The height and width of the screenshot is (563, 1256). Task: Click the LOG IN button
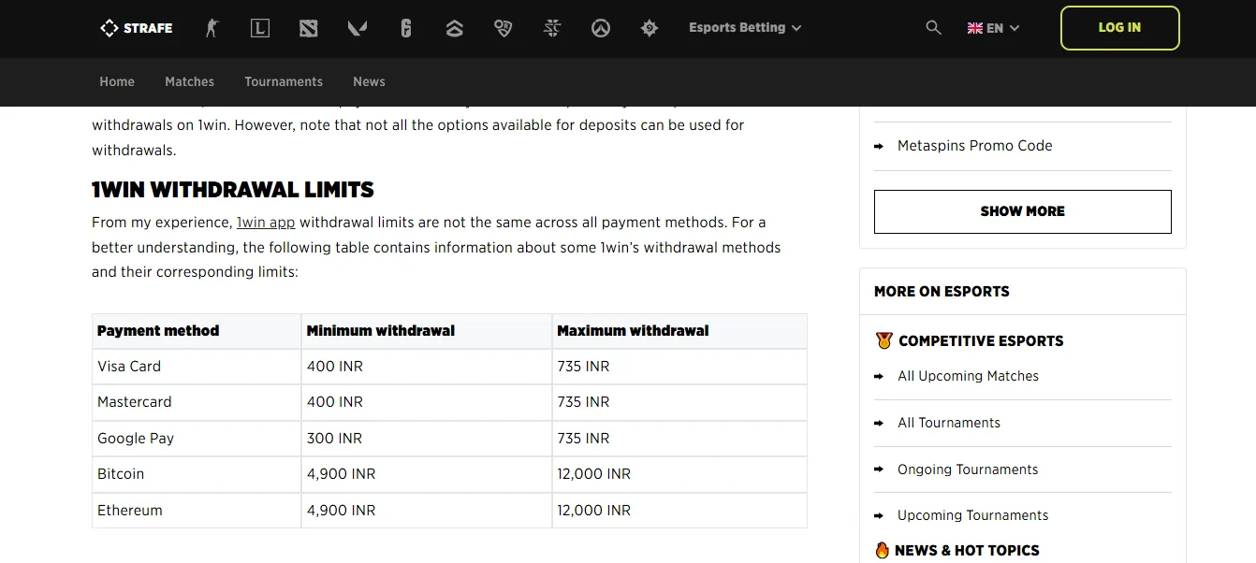click(1119, 28)
